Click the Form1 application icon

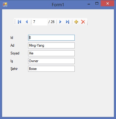pyautogui.click(x=5, y=4)
